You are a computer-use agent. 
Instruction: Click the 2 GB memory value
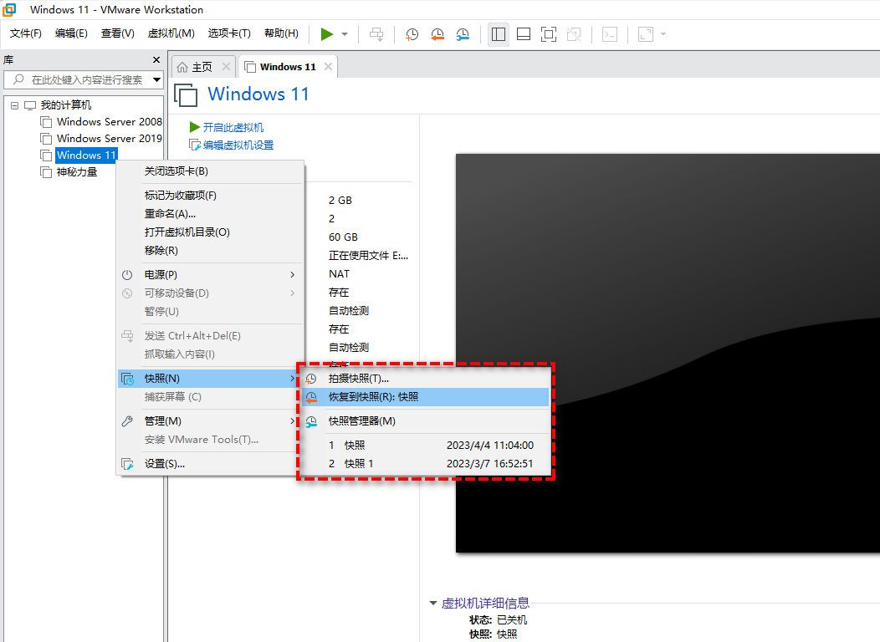(340, 200)
